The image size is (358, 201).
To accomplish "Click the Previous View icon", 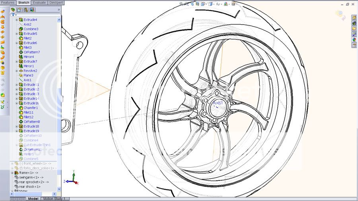I will (x=192, y=4).
